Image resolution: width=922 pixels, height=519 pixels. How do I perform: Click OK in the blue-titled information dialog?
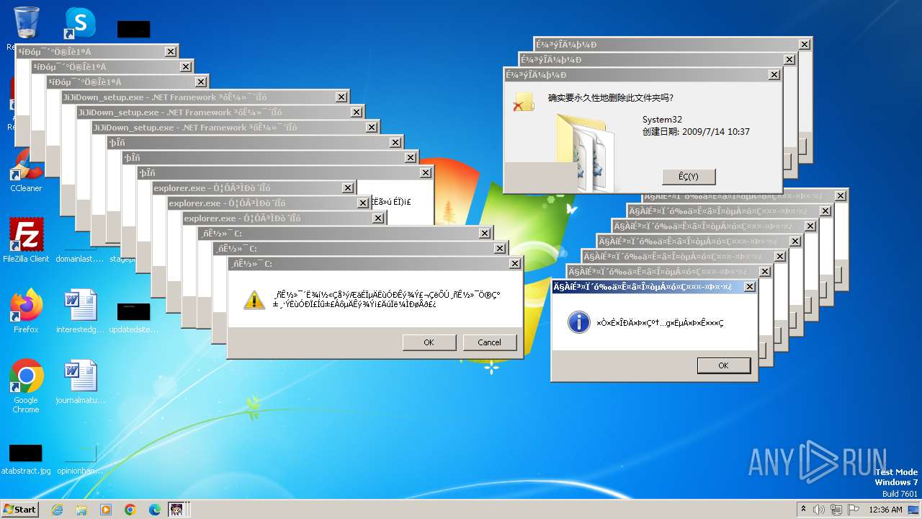(723, 365)
